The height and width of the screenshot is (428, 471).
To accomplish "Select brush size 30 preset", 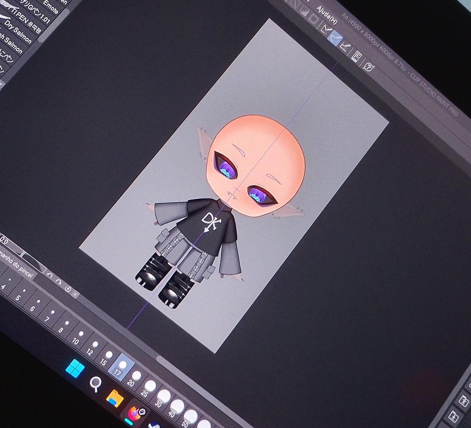I will click(161, 399).
